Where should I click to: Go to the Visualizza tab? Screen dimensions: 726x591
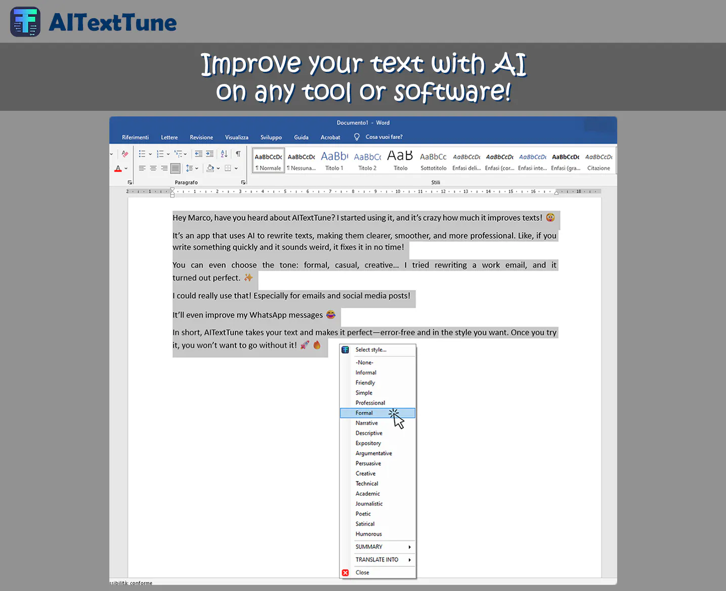point(237,137)
